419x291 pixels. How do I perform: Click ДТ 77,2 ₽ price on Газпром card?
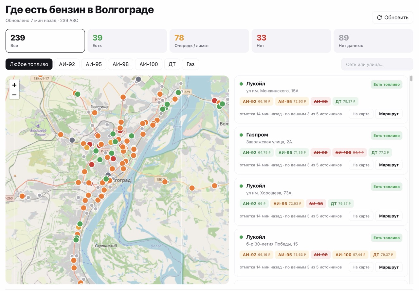coord(380,153)
